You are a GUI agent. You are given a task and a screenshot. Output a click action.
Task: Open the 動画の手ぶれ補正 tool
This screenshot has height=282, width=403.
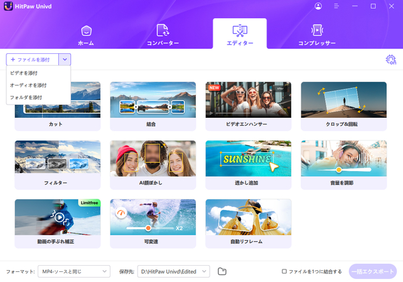click(x=58, y=224)
